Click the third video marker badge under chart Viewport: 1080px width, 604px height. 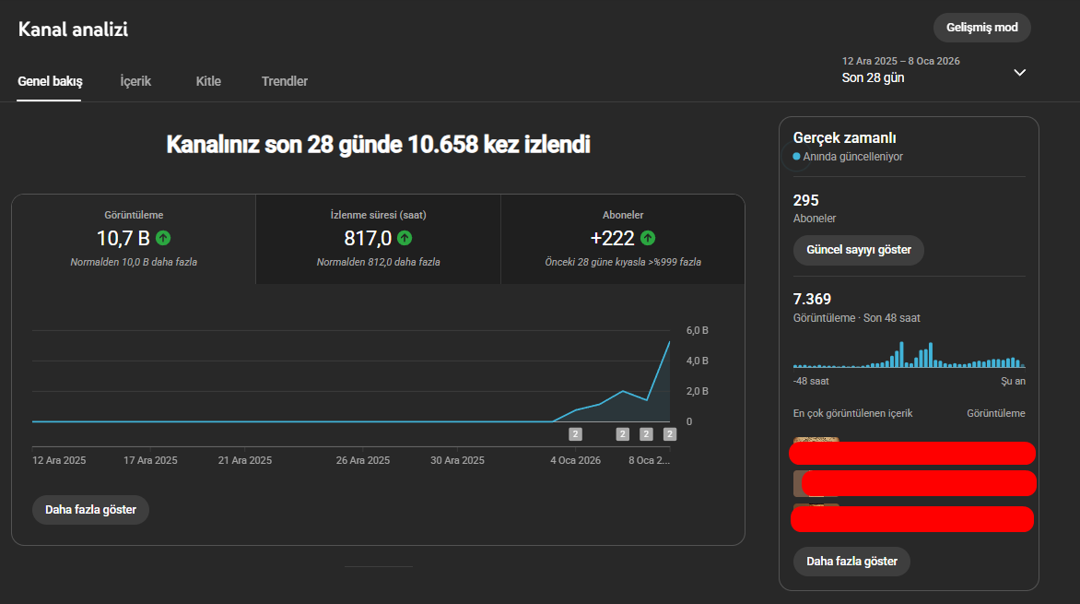point(646,433)
